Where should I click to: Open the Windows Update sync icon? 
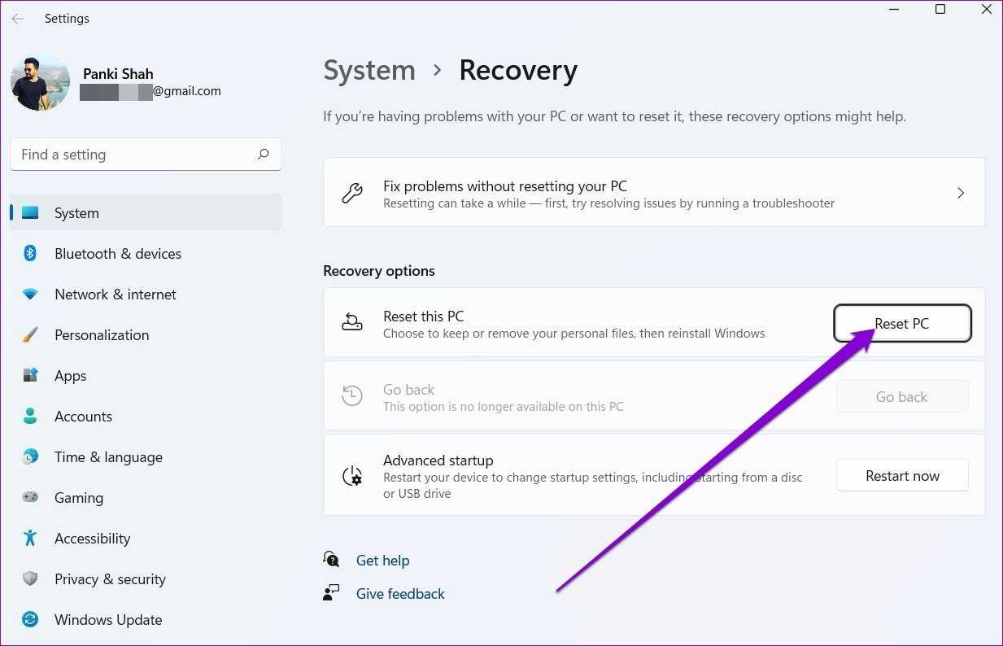30,620
